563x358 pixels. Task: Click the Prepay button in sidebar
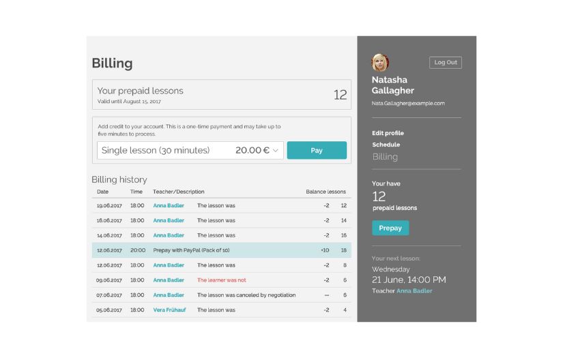pos(390,228)
